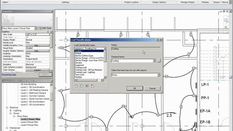Click the browse button beside Demand factor
Viewport: 233px width, 131px height.
pos(159,61)
